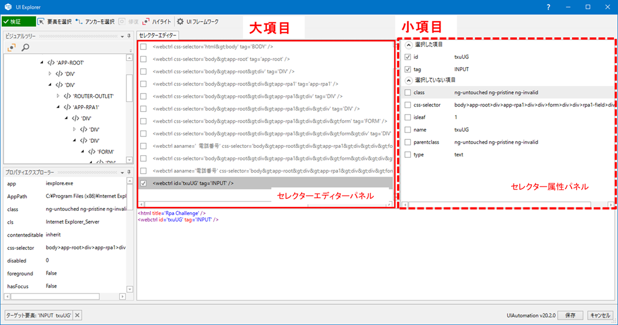
Task: Toggle the ハイライト highlight tool
Action: point(157,22)
